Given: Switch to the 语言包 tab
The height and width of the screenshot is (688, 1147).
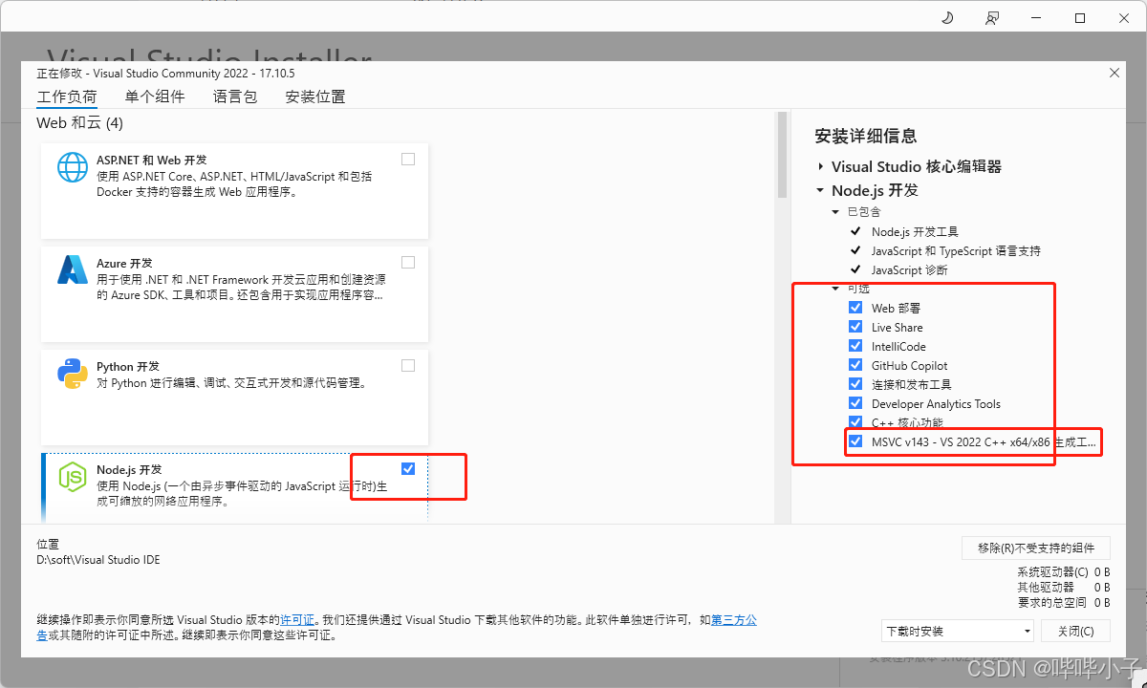Looking at the screenshot, I should (235, 97).
